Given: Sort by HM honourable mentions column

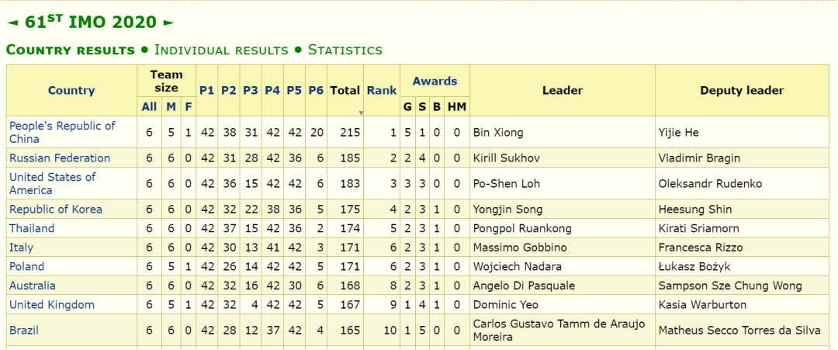Looking at the screenshot, I should click(457, 106).
